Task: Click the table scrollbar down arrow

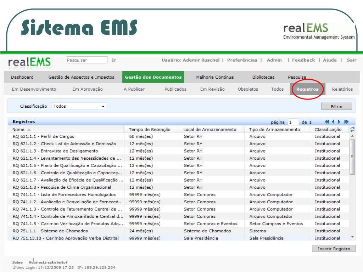Action: pyautogui.click(x=352, y=237)
